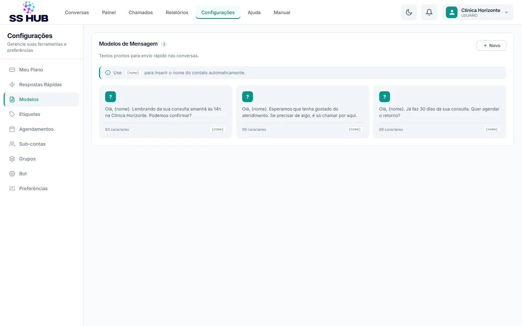Click the Sub-contas users icon
Viewport: 522px width, 326px height.
(x=12, y=144)
